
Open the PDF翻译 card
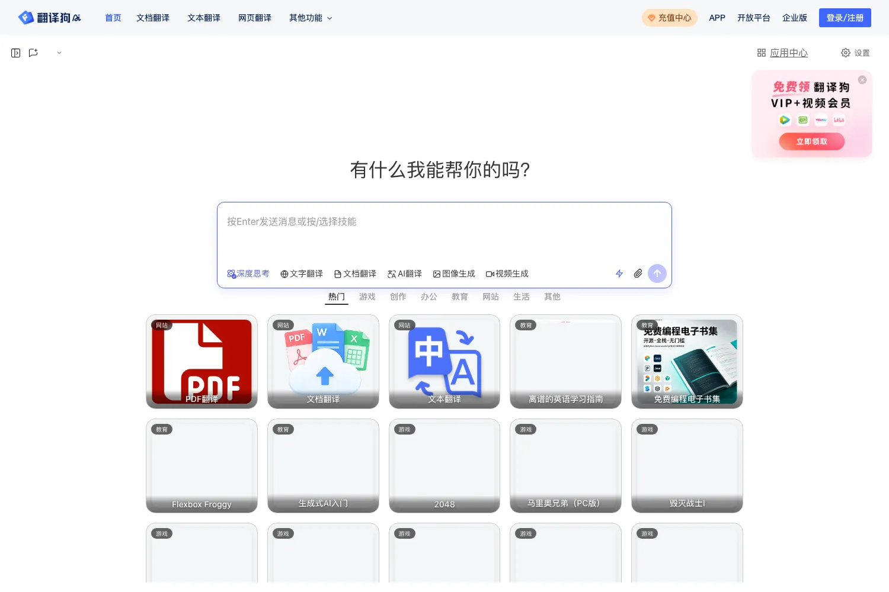click(202, 362)
